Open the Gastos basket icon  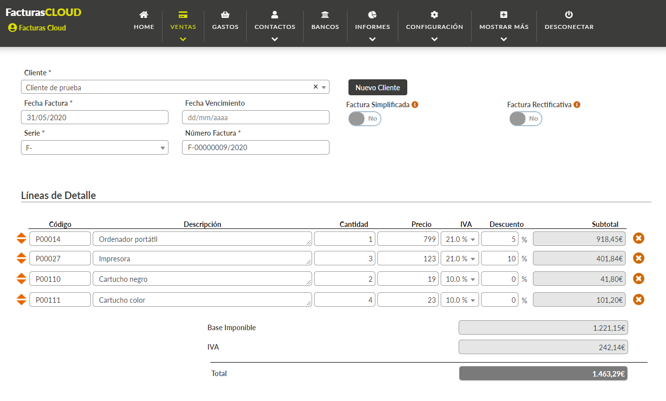click(225, 15)
